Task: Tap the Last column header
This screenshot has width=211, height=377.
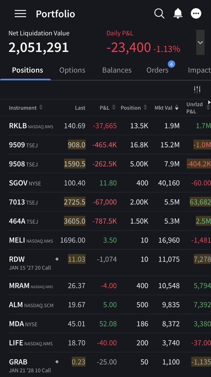Action: pyautogui.click(x=80, y=108)
